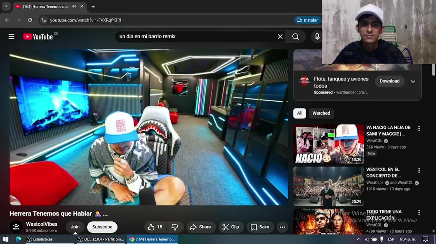Screen dimensions: 436x244
Task: Open WestcolVibes channel avatar
Action: coord(16,227)
